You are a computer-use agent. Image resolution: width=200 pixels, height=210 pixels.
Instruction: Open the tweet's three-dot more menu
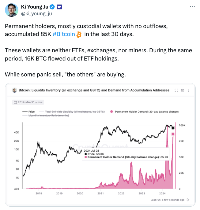click(192, 7)
